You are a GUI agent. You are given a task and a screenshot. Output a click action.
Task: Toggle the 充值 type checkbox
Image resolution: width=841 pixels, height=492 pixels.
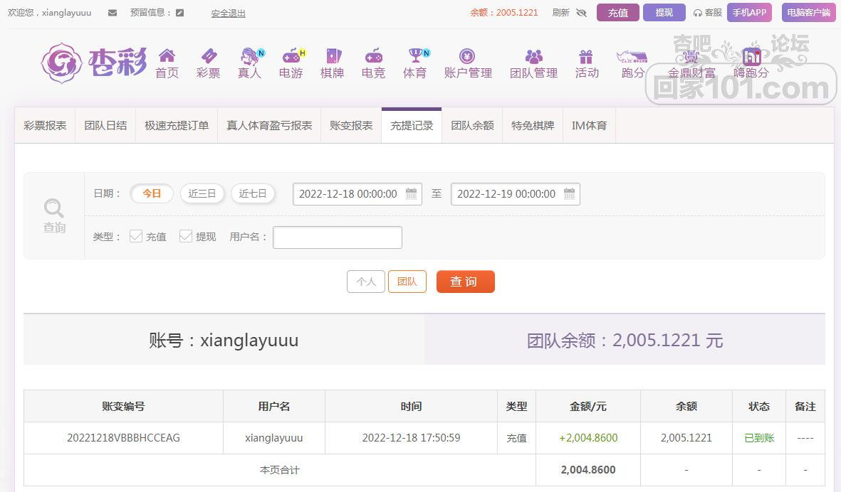coord(136,236)
